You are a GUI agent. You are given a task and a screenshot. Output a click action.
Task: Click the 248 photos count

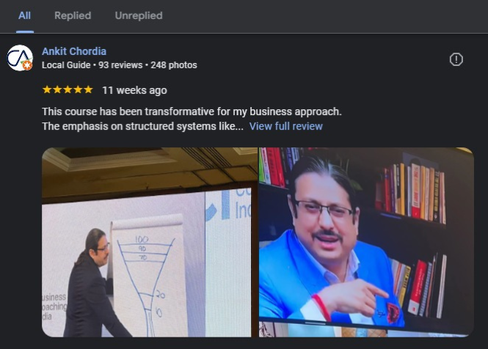point(174,65)
